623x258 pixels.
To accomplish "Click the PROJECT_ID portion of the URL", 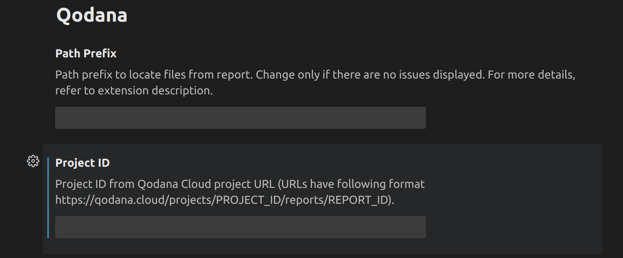I will coord(247,200).
